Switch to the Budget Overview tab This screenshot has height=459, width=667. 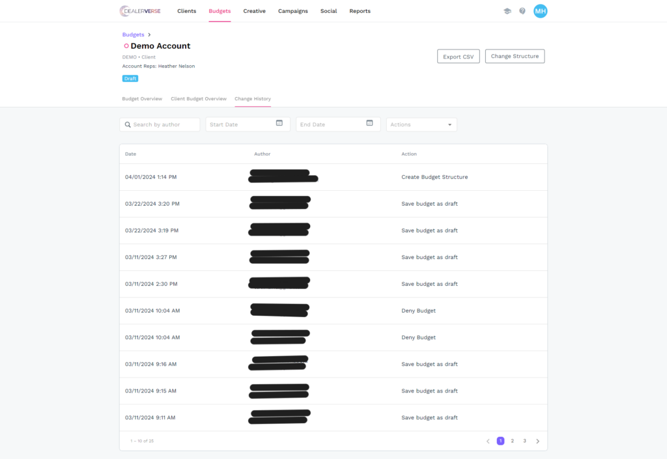(x=142, y=99)
